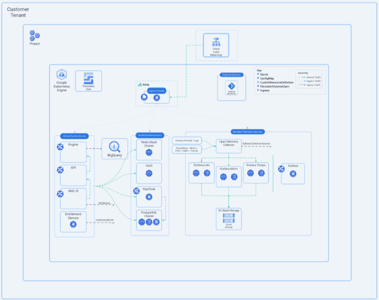Viewport: 379px width, 300px height.
Task: Click the 'Ingress' entry in the Key legend
Action: 265,90
